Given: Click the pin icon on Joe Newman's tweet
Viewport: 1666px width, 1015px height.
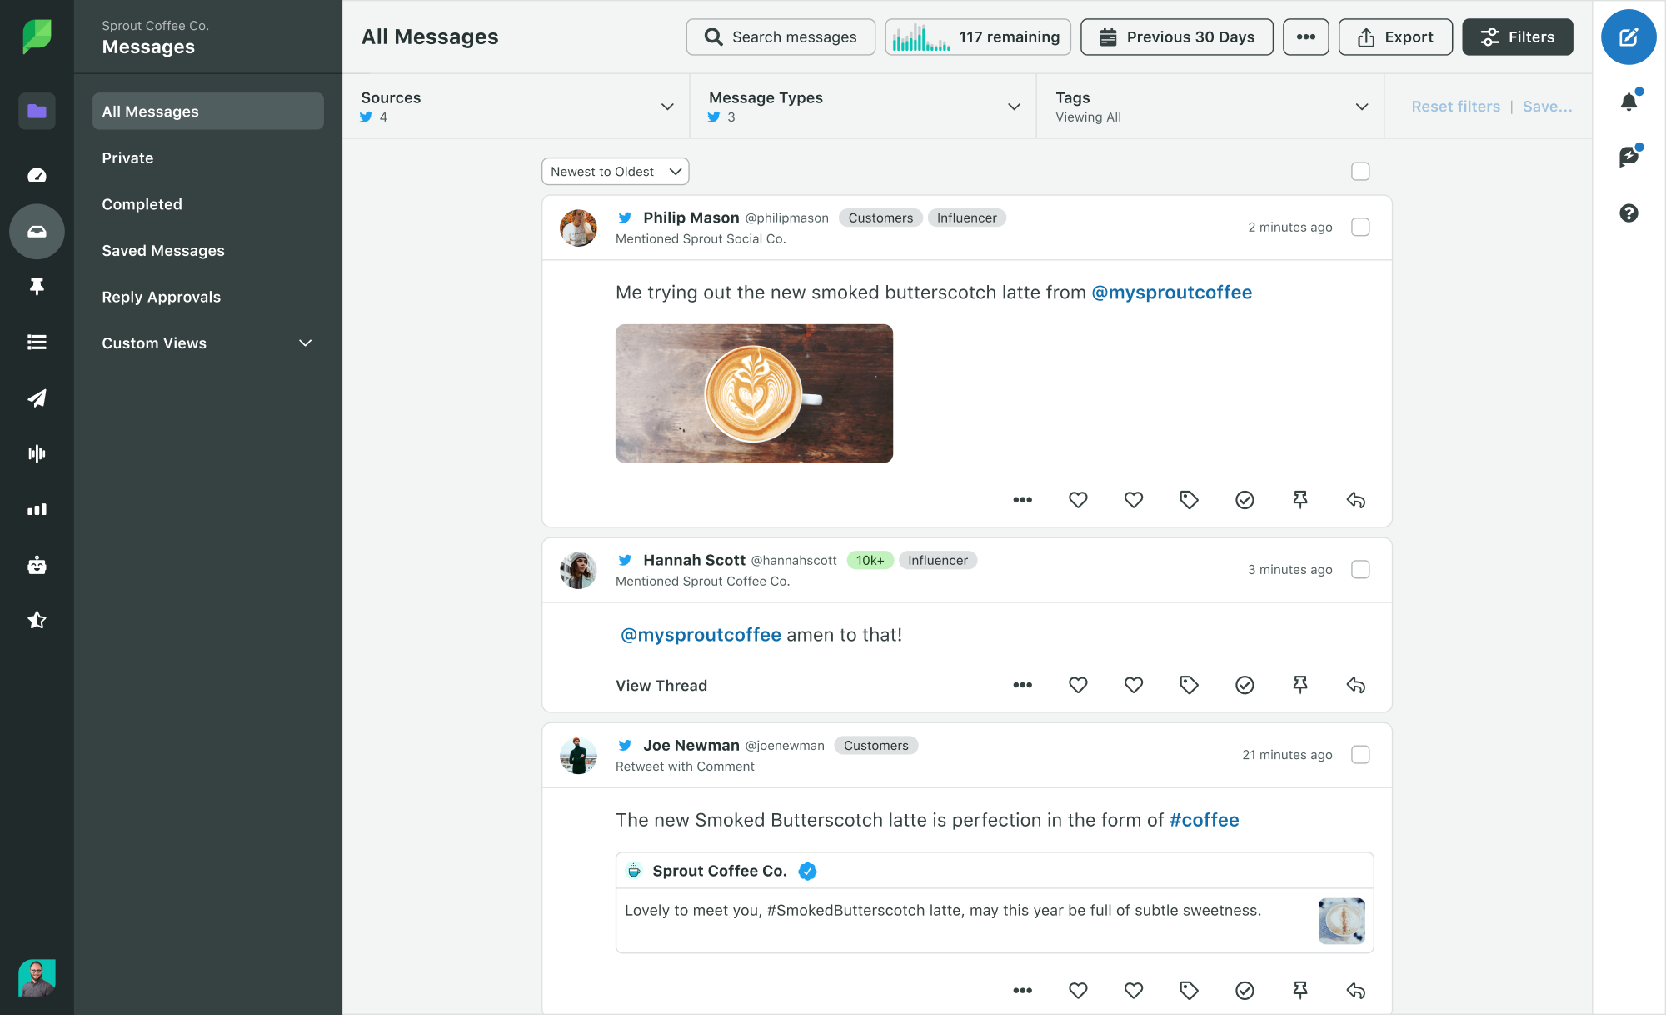Looking at the screenshot, I should (x=1300, y=989).
